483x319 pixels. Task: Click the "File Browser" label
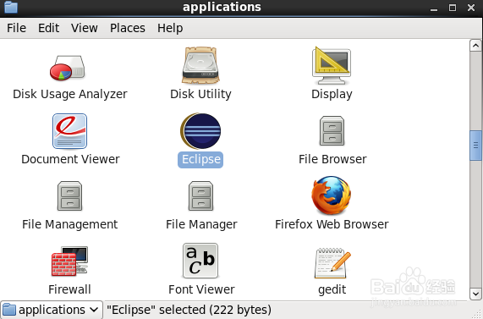click(332, 159)
